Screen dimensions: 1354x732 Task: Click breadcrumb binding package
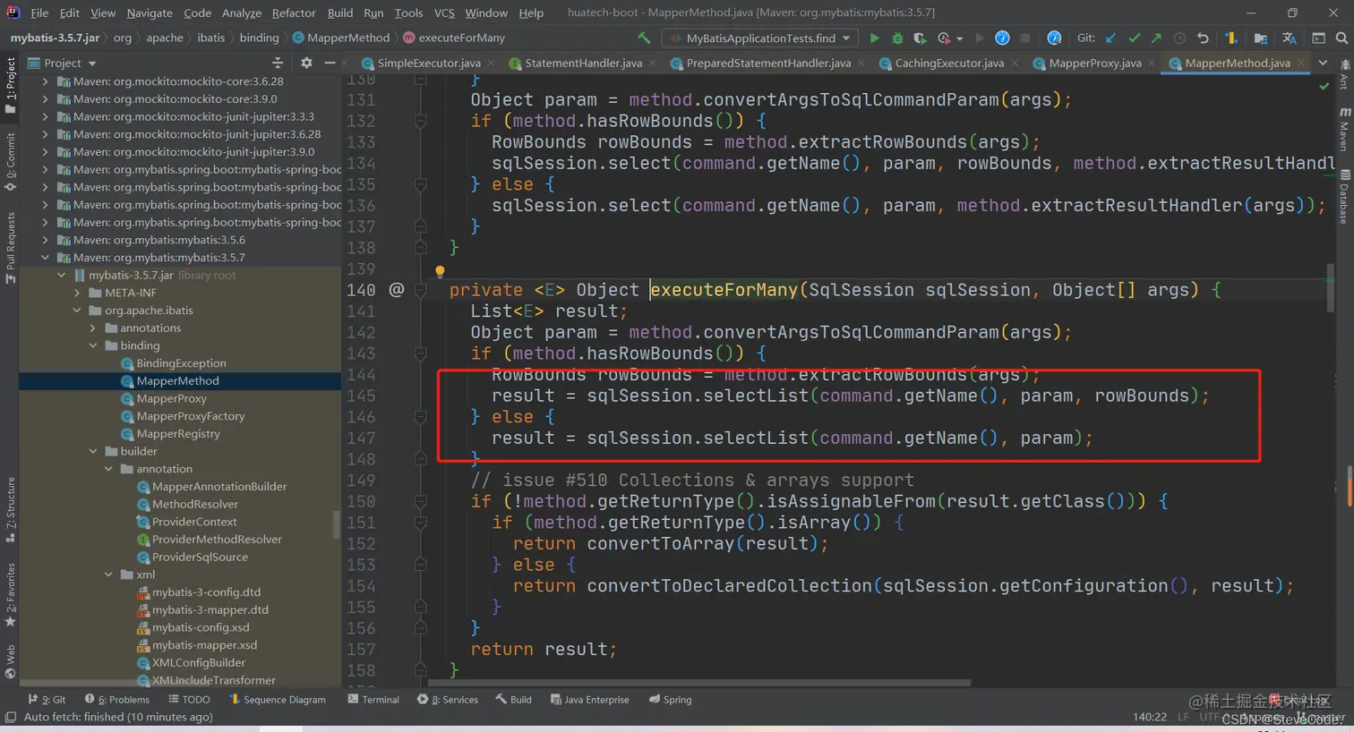coord(259,38)
